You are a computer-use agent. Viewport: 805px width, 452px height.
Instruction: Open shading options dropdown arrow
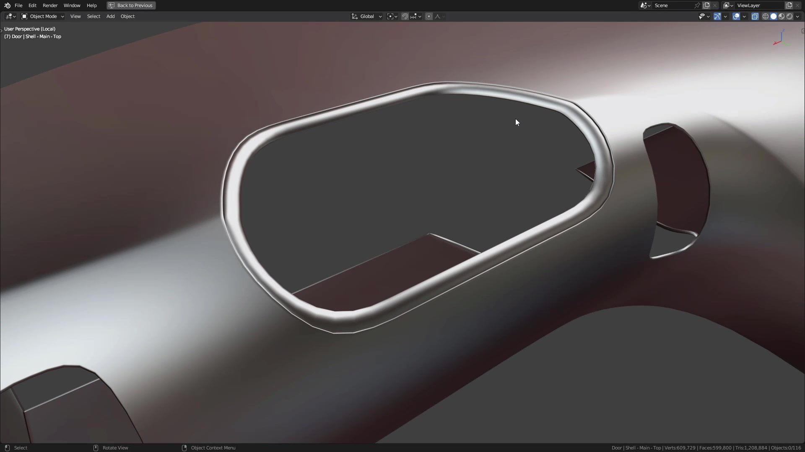[797, 16]
